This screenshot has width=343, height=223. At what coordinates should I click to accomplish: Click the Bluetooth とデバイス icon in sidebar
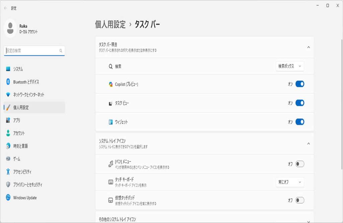point(8,82)
